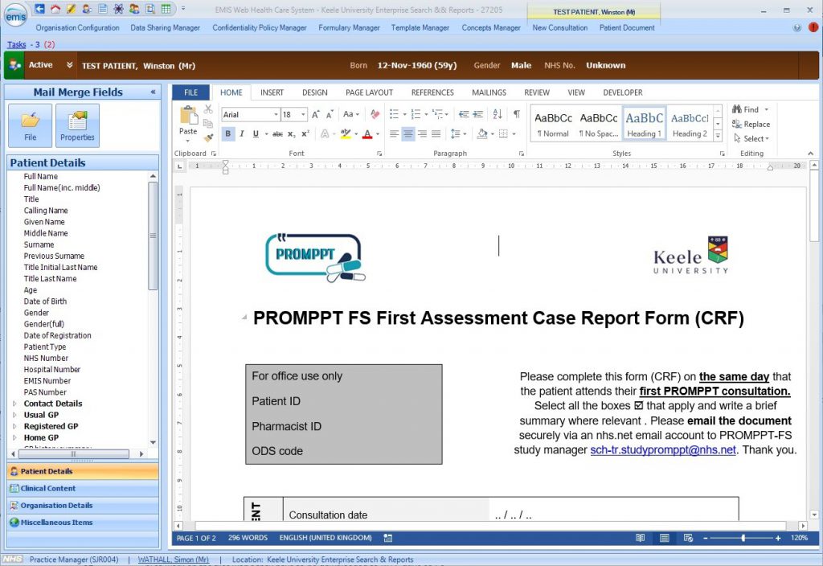Click the text highlight color swatch
Image resolution: width=823 pixels, height=566 pixels.
click(x=346, y=134)
